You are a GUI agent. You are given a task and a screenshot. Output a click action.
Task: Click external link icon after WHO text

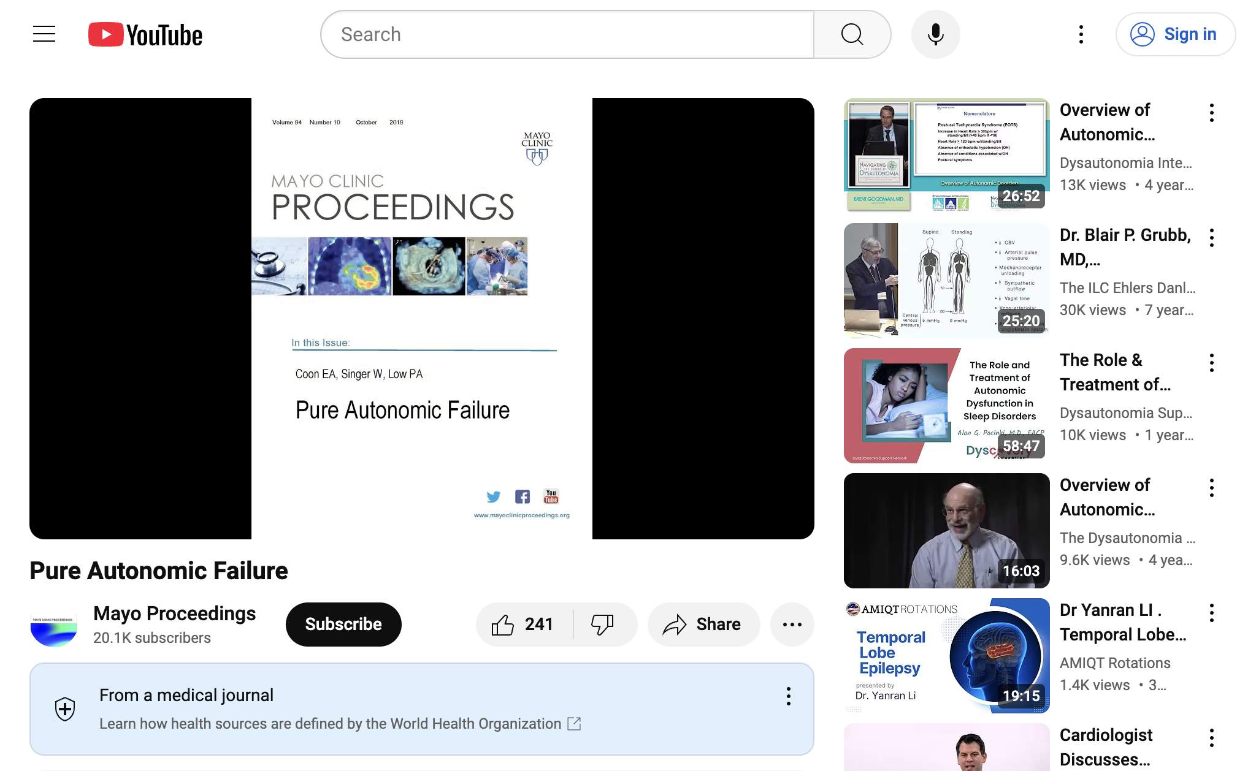(x=574, y=724)
